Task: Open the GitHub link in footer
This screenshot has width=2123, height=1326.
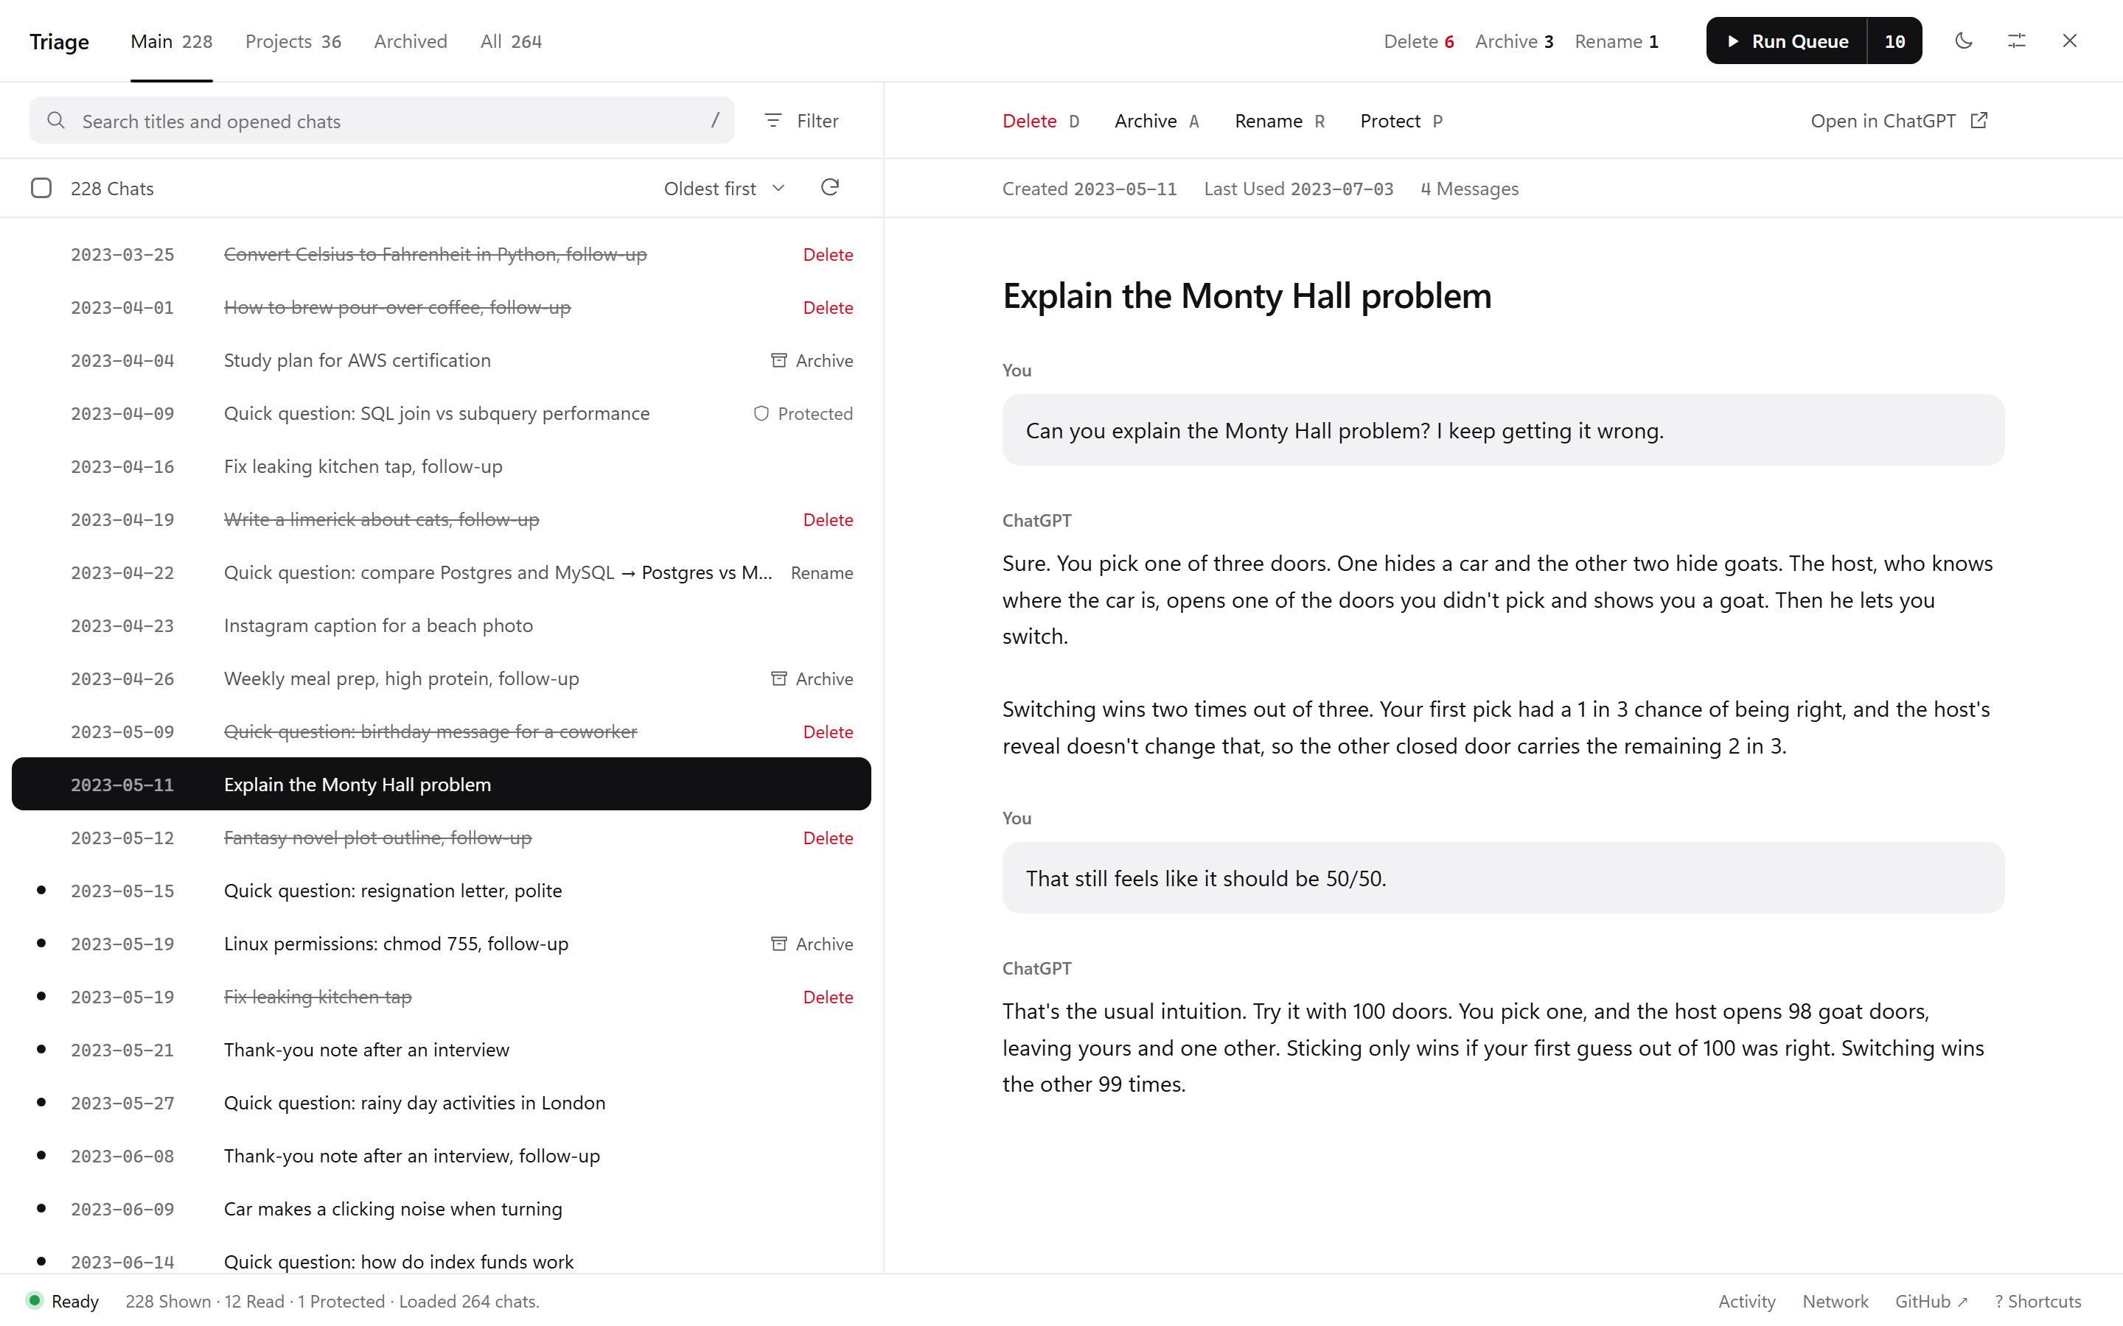Action: 1931,1300
